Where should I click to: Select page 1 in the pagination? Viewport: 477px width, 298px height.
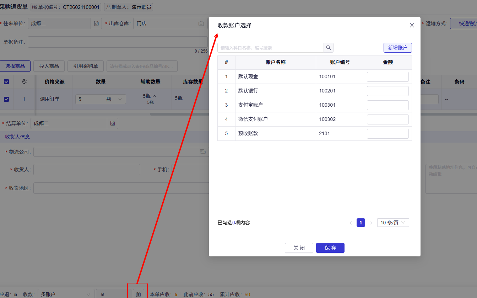coord(361,223)
